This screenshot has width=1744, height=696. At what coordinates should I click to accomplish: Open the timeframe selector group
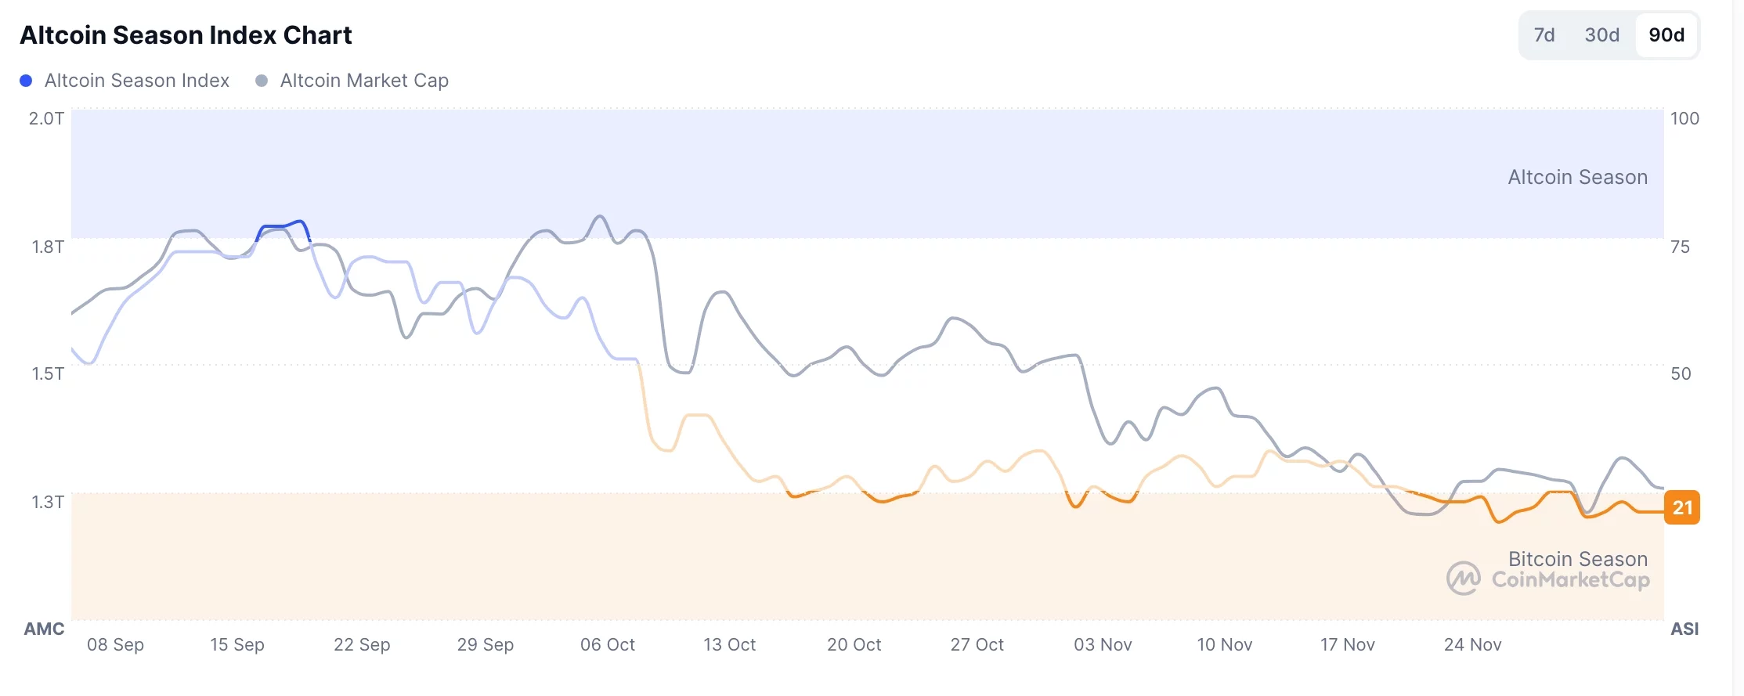(1609, 35)
